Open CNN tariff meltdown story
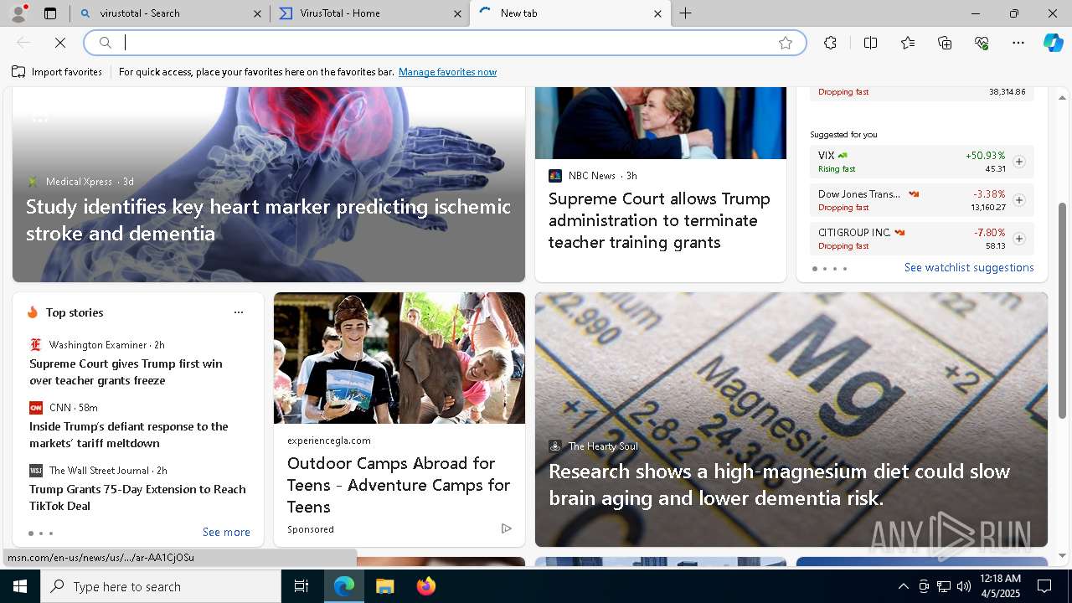The width and height of the screenshot is (1072, 603). point(129,435)
